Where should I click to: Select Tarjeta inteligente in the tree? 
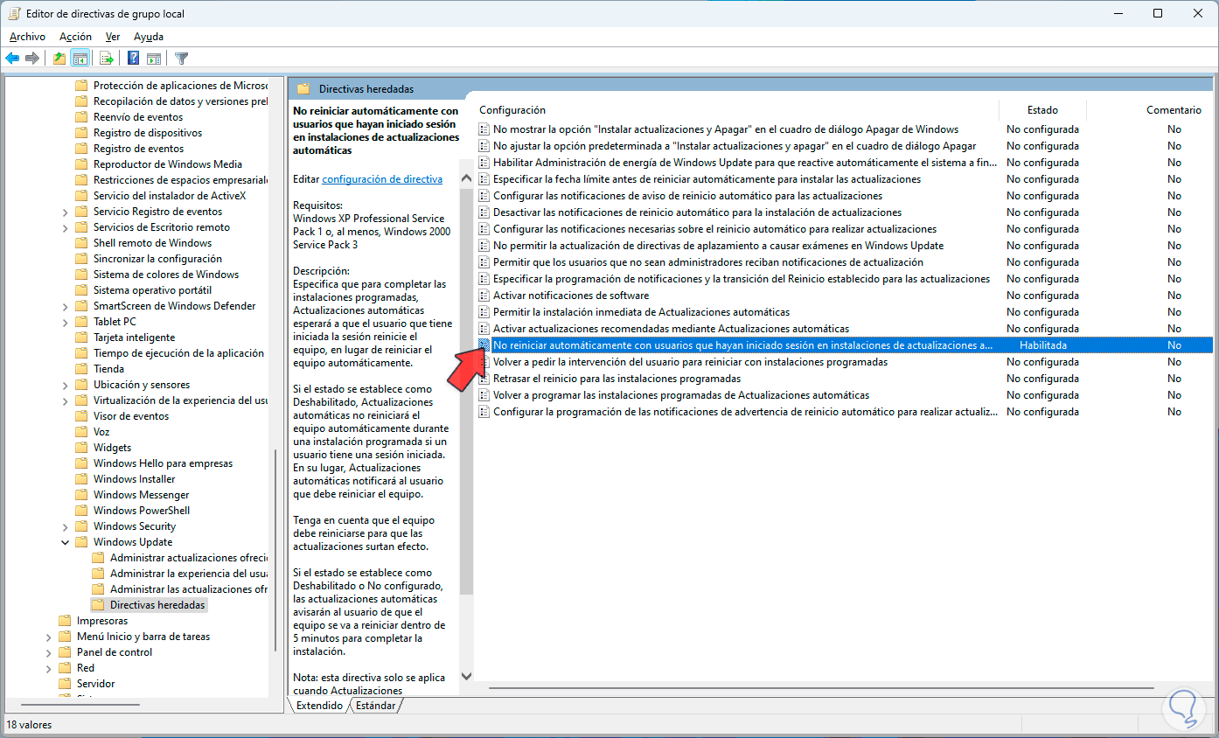coord(134,338)
